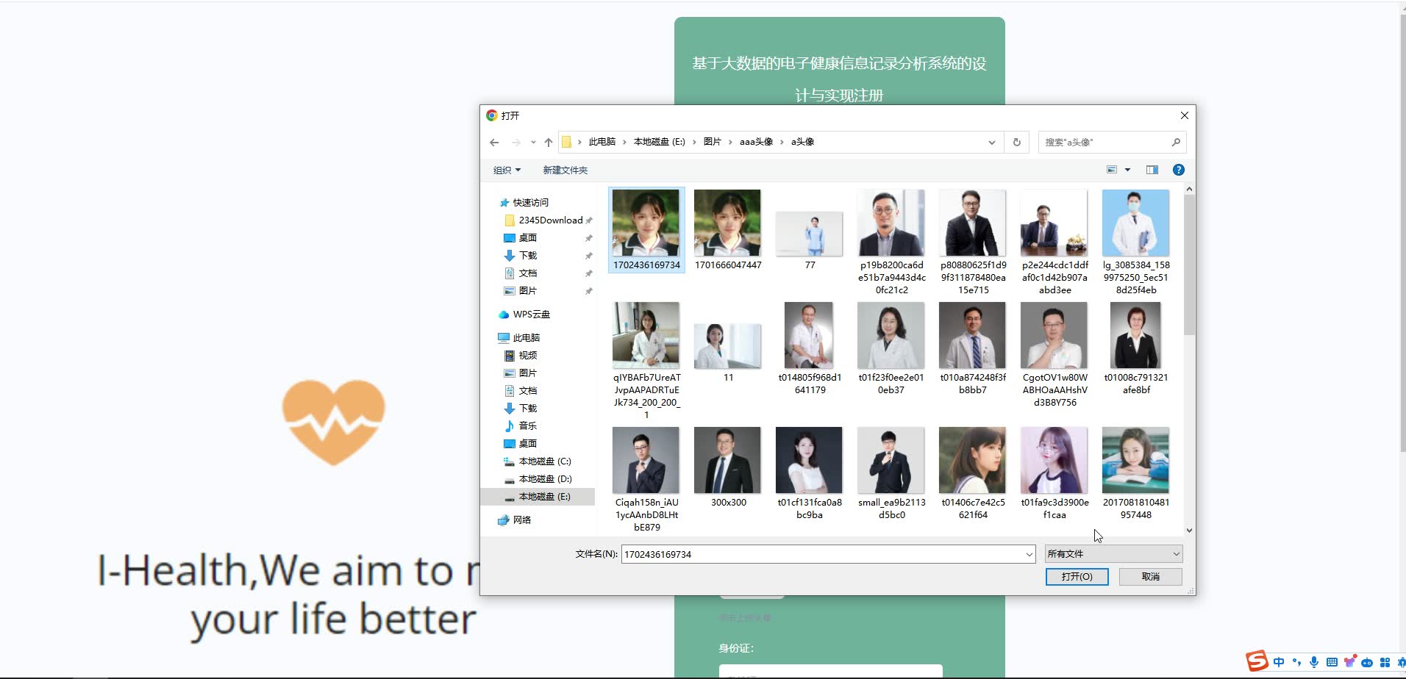Click the 新建文件夹 button
The height and width of the screenshot is (679, 1406).
pyautogui.click(x=565, y=170)
